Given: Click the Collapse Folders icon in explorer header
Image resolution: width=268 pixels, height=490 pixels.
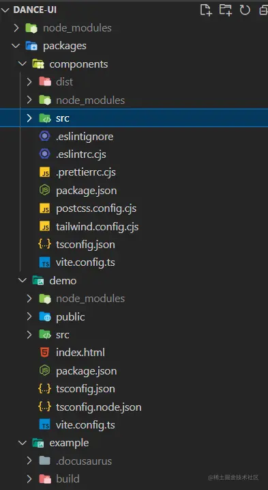Looking at the screenshot, I should [x=264, y=10].
